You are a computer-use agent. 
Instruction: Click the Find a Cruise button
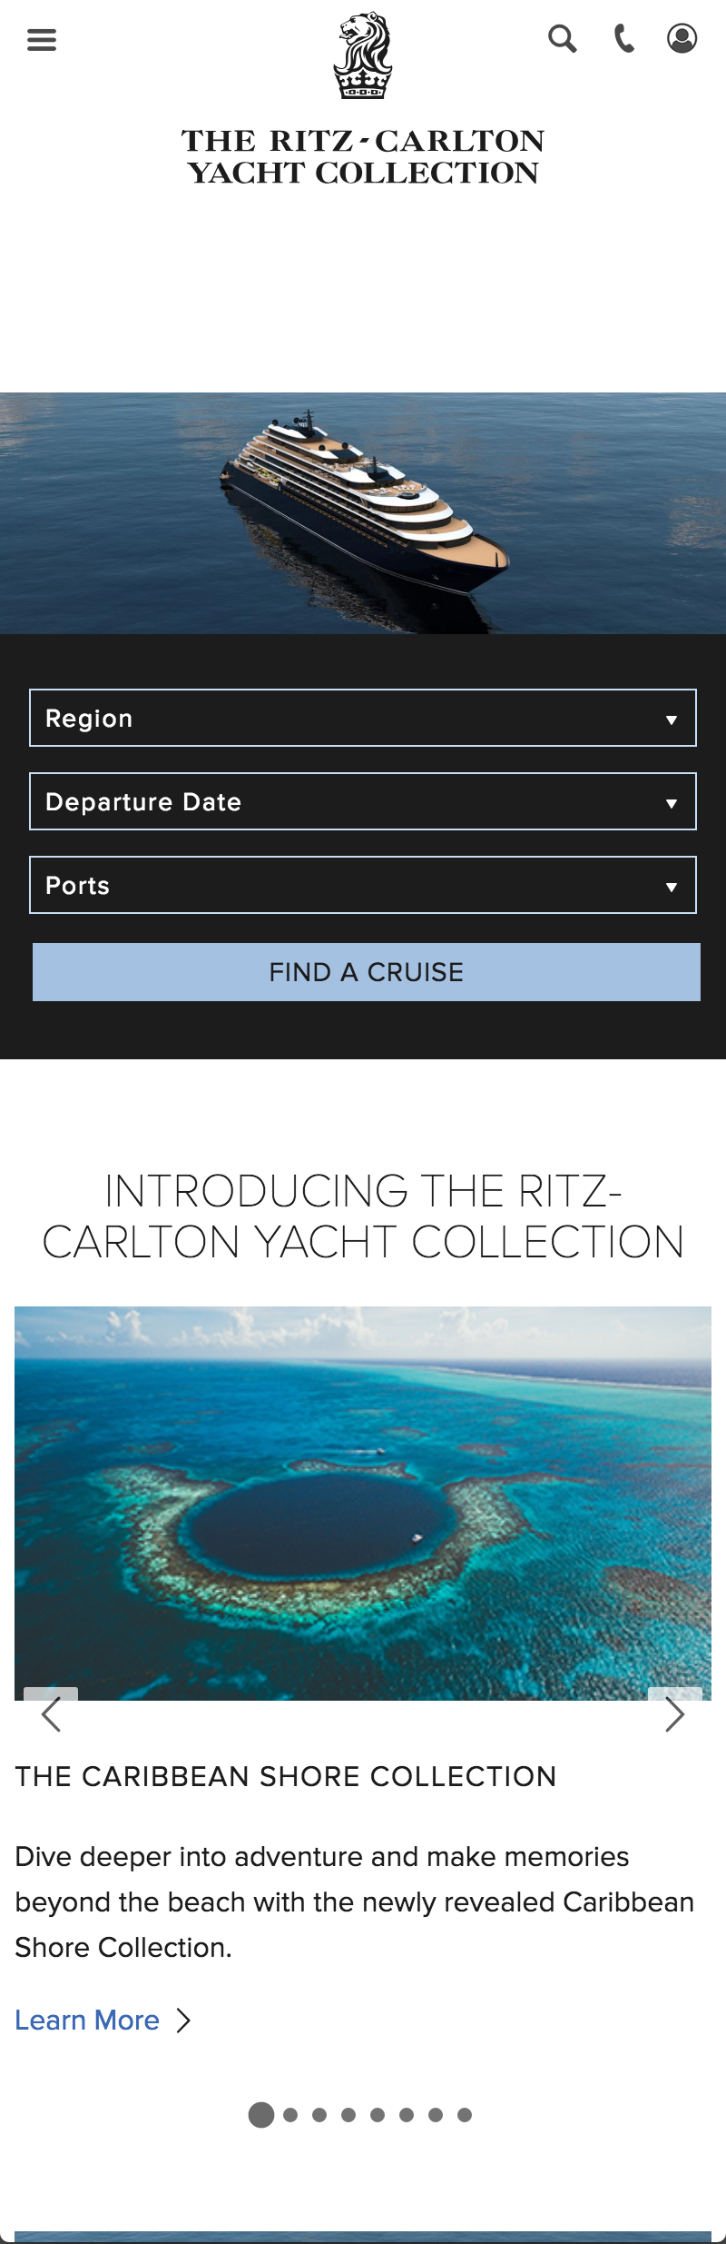point(367,972)
